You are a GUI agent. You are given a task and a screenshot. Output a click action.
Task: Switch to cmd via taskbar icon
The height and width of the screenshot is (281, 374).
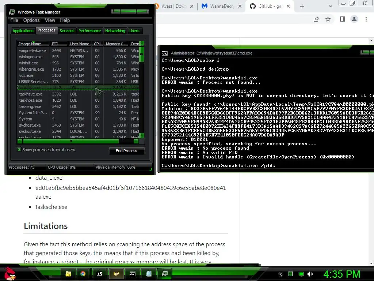click(x=132, y=274)
